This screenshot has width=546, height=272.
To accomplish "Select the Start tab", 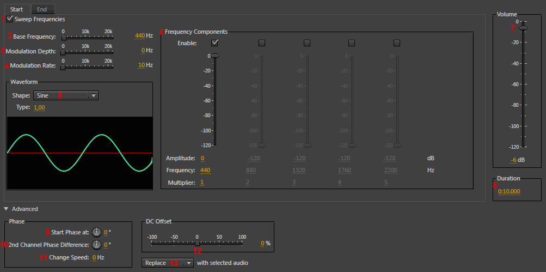I will [x=16, y=9].
